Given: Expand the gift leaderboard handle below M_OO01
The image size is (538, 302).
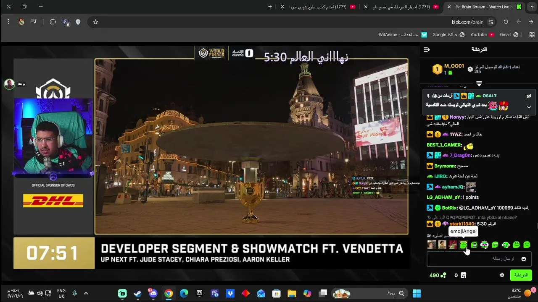Looking at the screenshot, I should [479, 83].
